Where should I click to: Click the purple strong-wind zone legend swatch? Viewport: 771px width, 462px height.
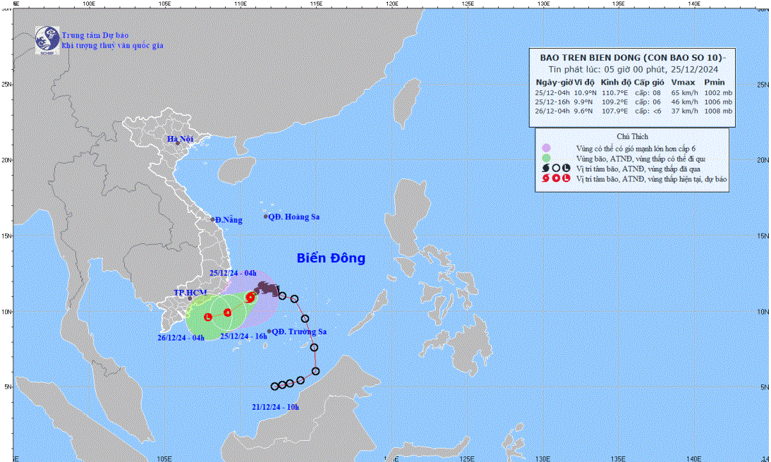[546, 148]
